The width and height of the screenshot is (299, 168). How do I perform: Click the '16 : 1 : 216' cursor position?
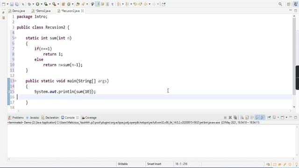pos(181,164)
